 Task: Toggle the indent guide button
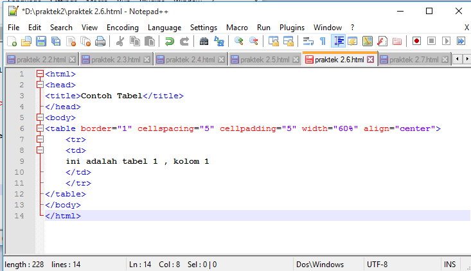point(338,41)
